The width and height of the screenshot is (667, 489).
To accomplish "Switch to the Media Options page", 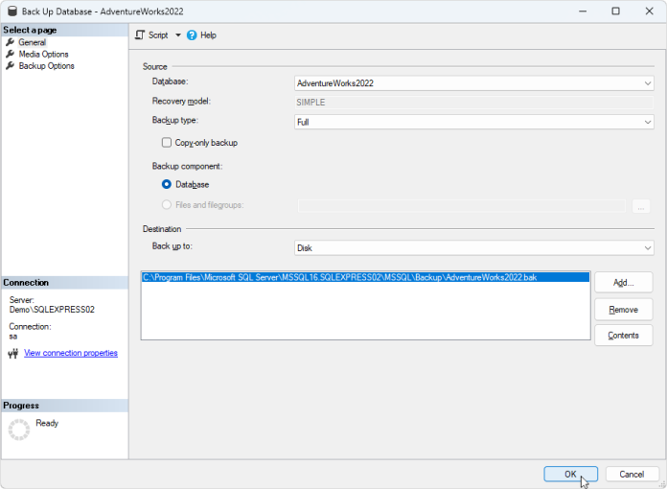I will [43, 54].
